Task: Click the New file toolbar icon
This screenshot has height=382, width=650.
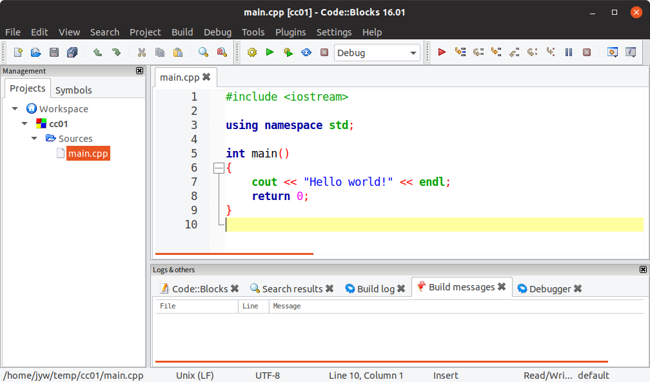Action: click(18, 53)
